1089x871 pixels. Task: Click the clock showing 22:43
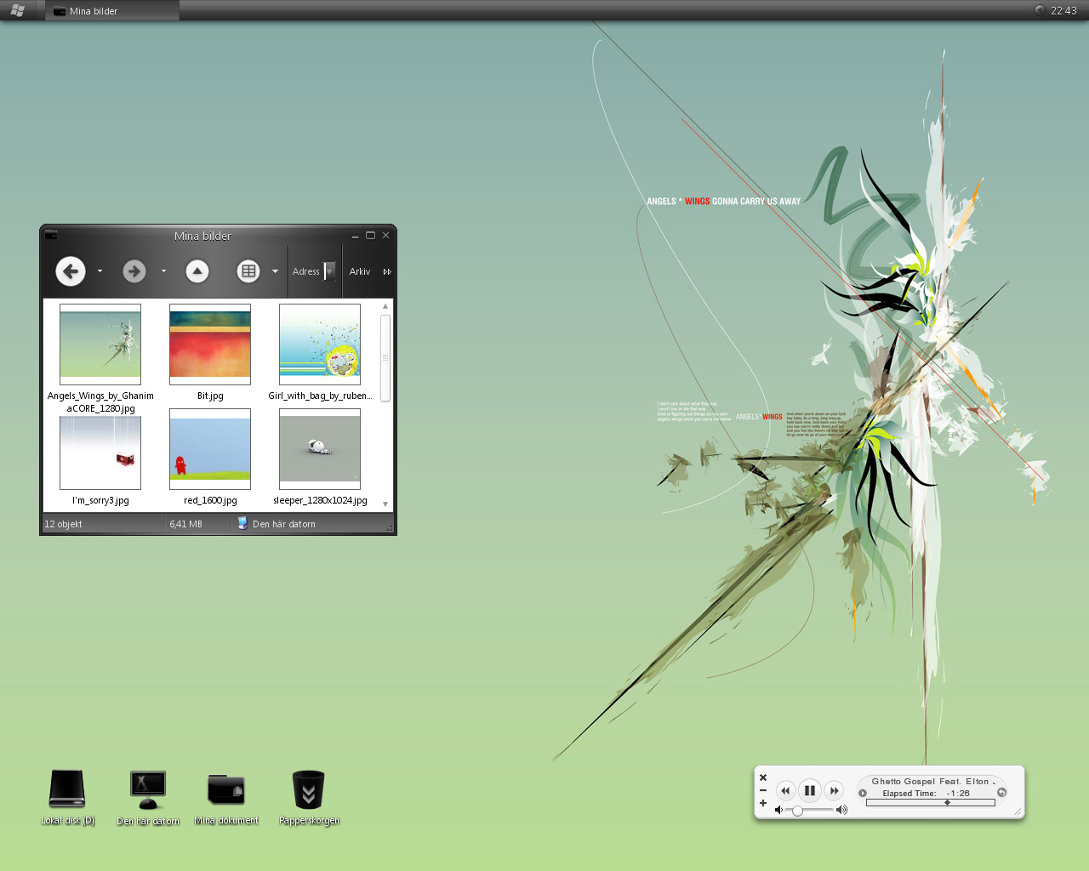pyautogui.click(x=1063, y=11)
